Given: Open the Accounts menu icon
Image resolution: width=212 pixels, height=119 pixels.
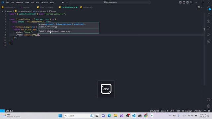Looking at the screenshot, I should [x=209, y=99].
